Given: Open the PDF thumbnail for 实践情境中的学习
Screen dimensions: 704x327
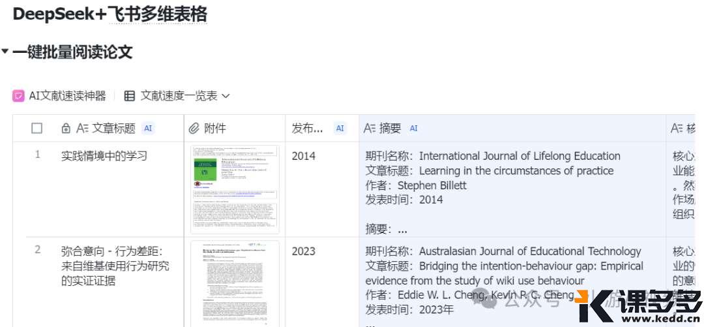Looking at the screenshot, I should point(235,189).
